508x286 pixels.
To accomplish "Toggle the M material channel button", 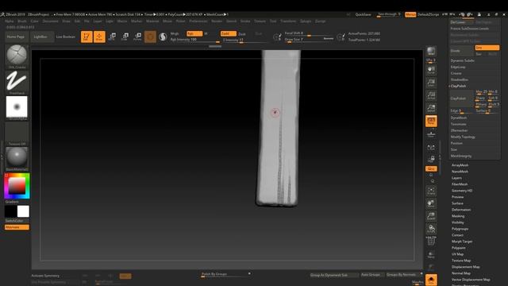I will pyautogui.click(x=206, y=33).
